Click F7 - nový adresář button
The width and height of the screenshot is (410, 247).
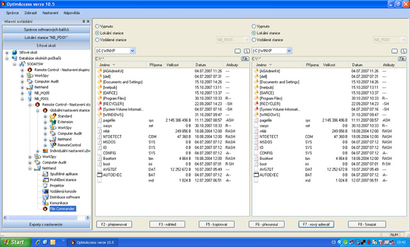[316, 225]
